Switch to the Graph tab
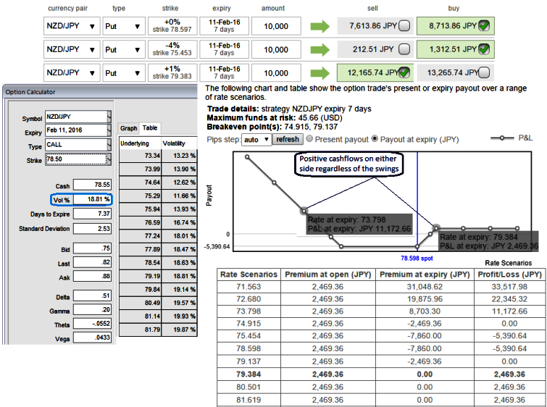Screen dimensions: 547x407 click(x=128, y=127)
